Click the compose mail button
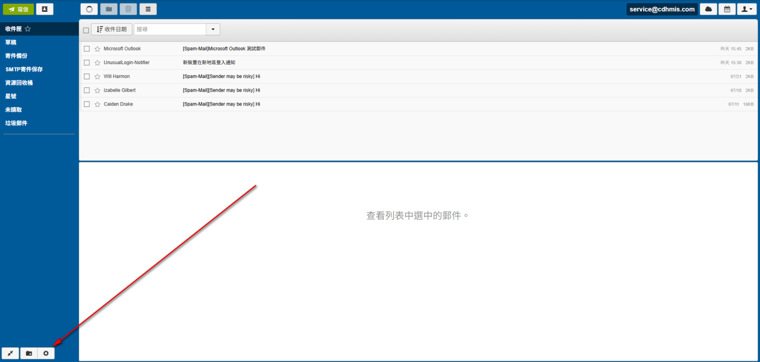Screen dimensions: 760x362 (x=19, y=9)
